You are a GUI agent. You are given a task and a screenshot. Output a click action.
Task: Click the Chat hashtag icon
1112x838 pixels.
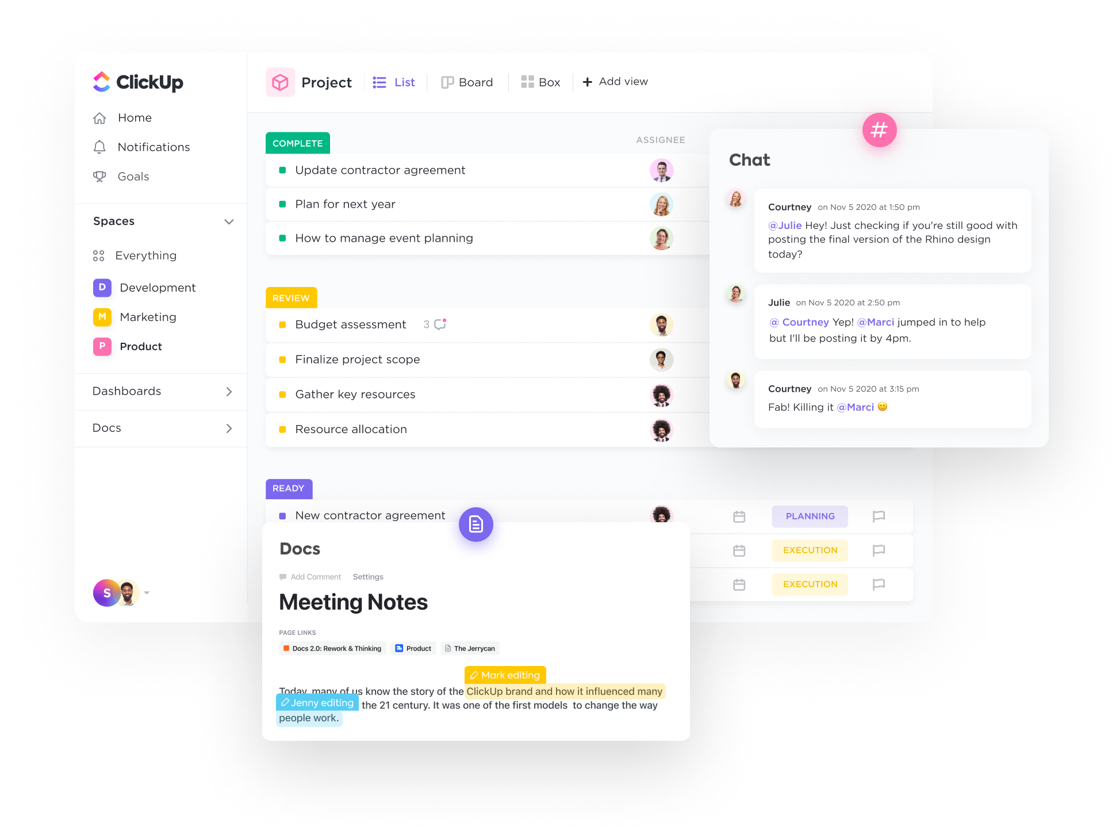880,129
